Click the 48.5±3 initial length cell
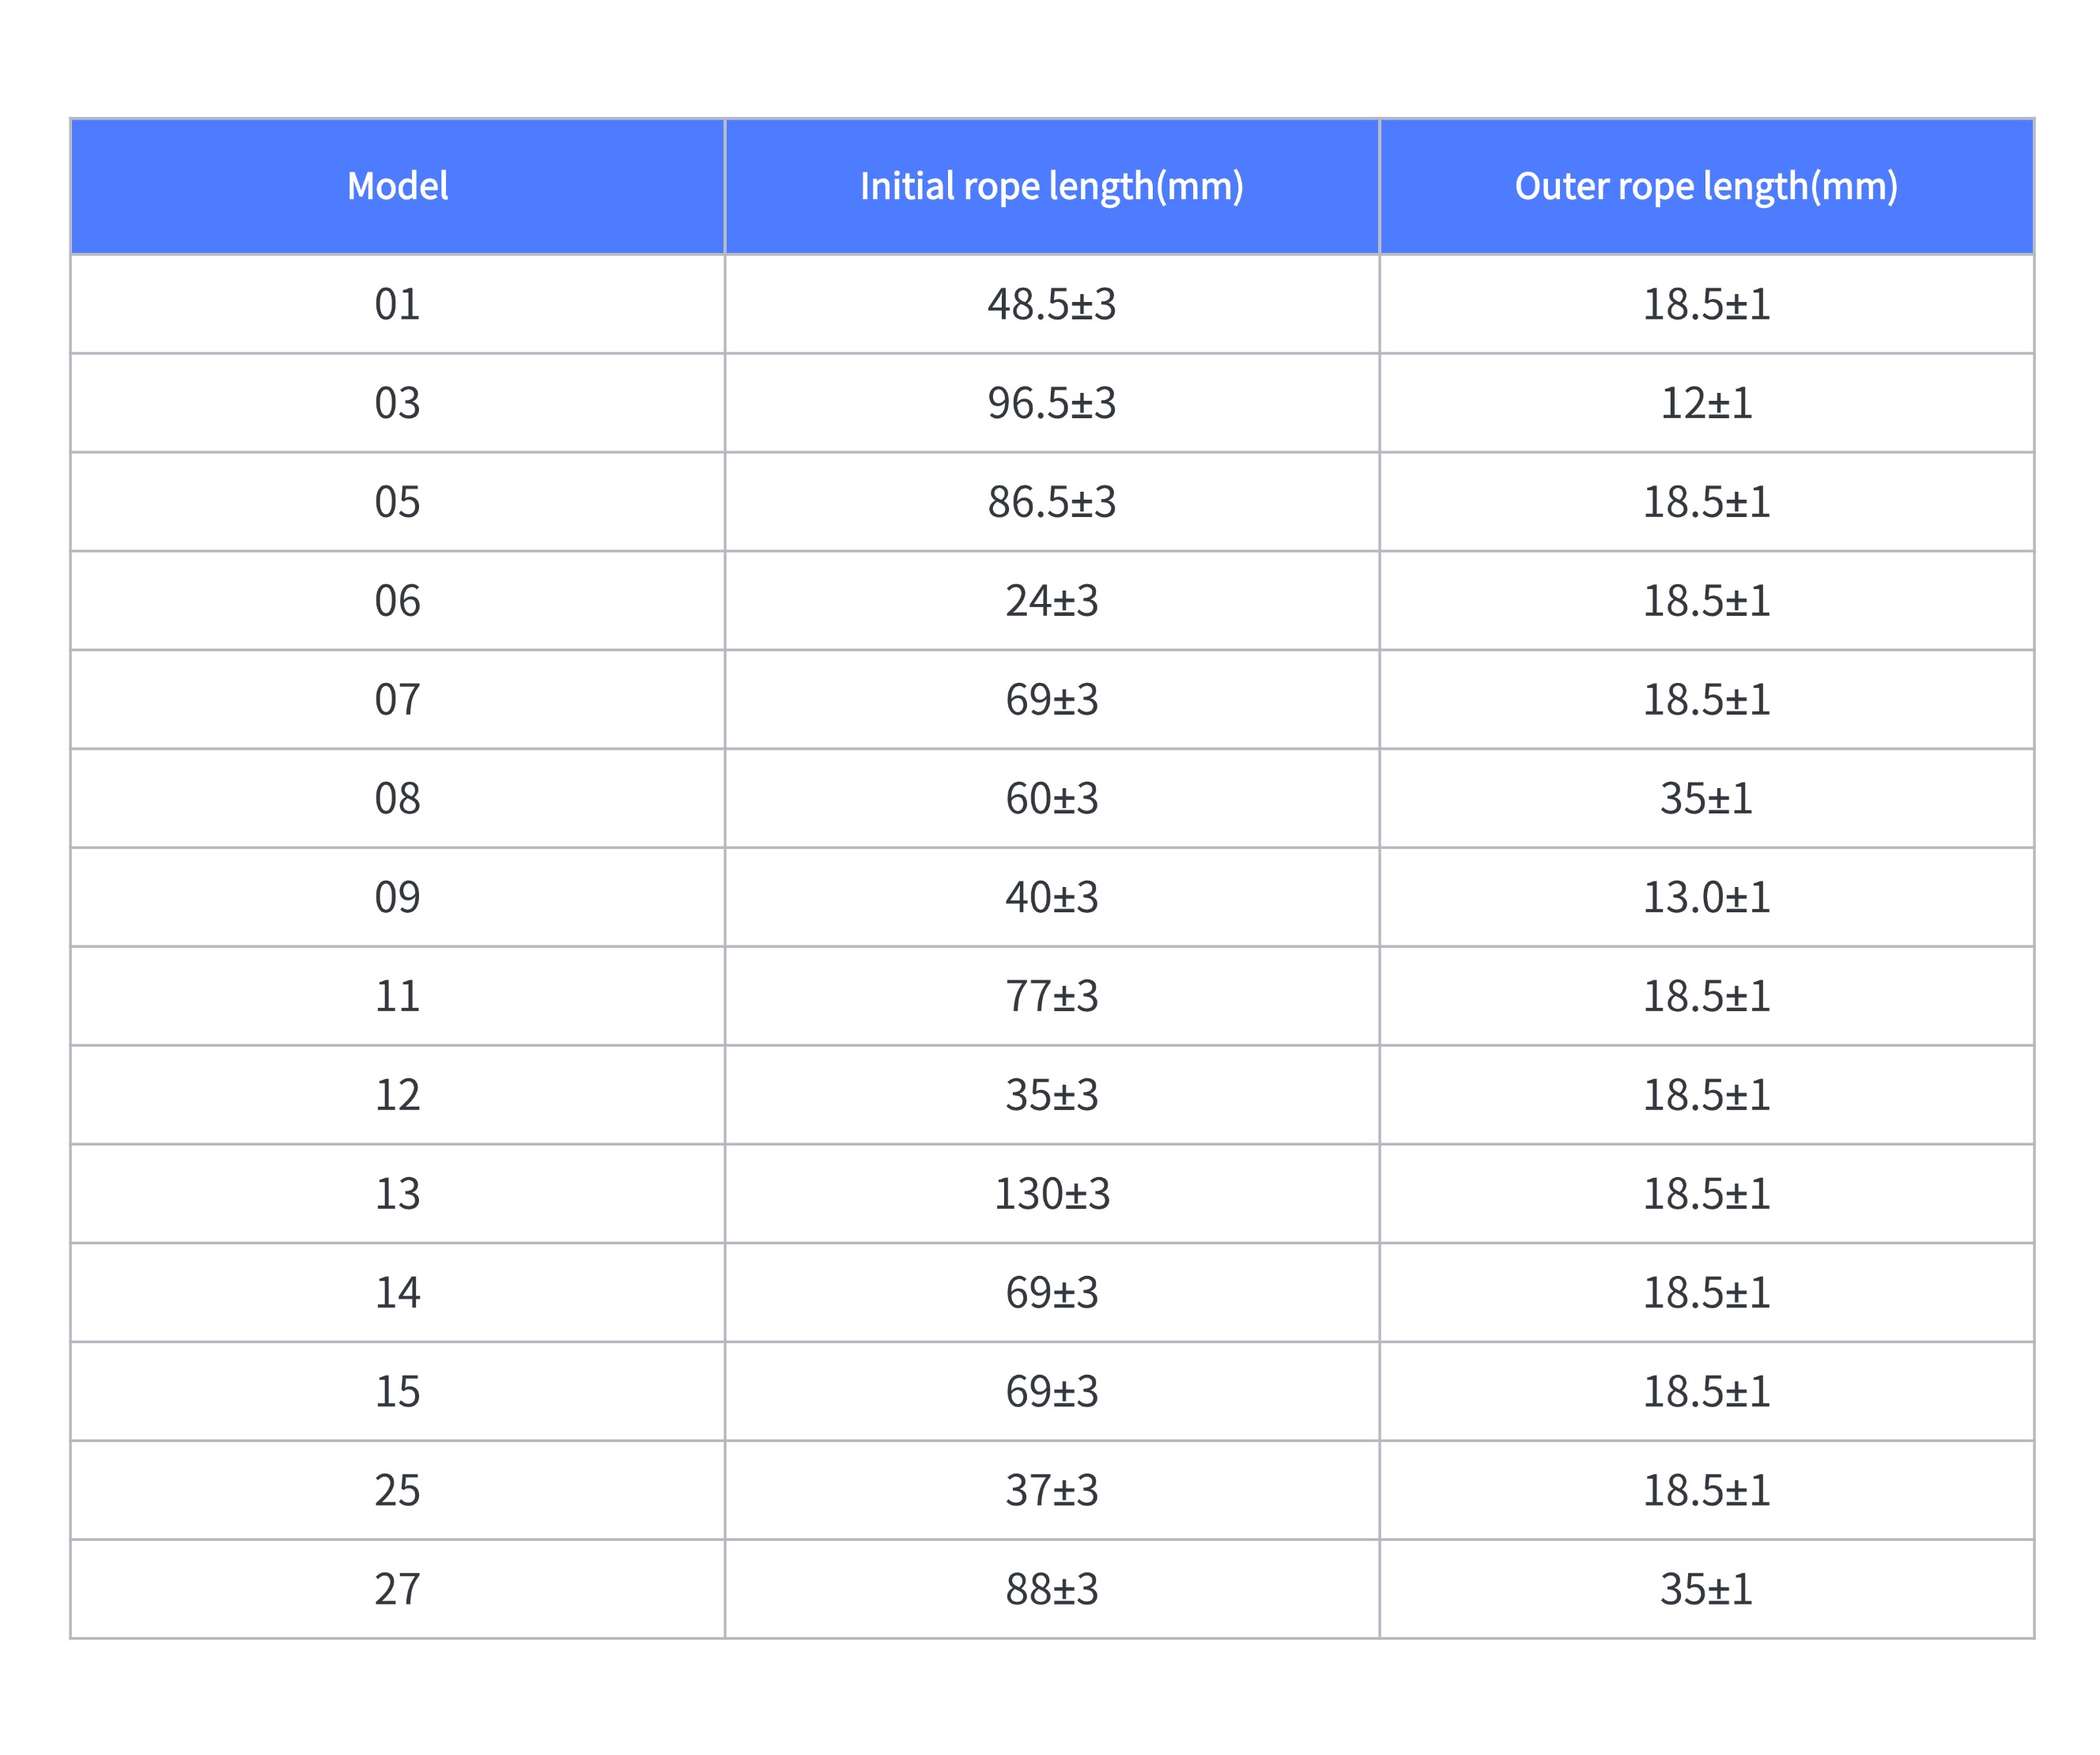 point(1052,304)
